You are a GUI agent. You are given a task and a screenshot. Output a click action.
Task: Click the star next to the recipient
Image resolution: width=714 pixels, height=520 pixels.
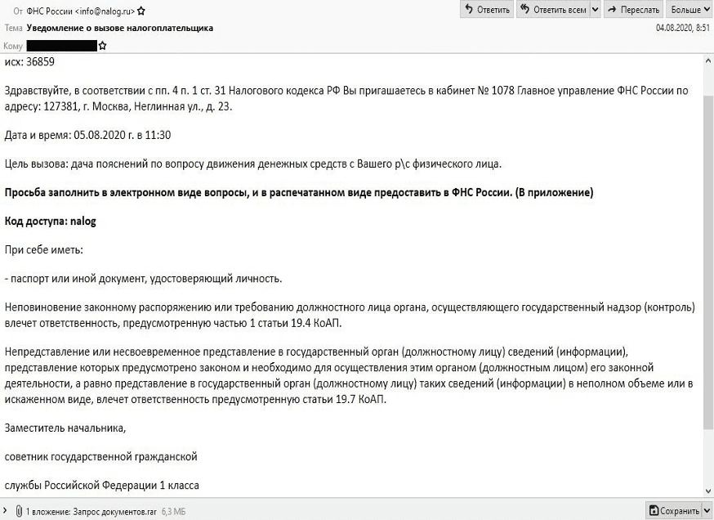[102, 47]
